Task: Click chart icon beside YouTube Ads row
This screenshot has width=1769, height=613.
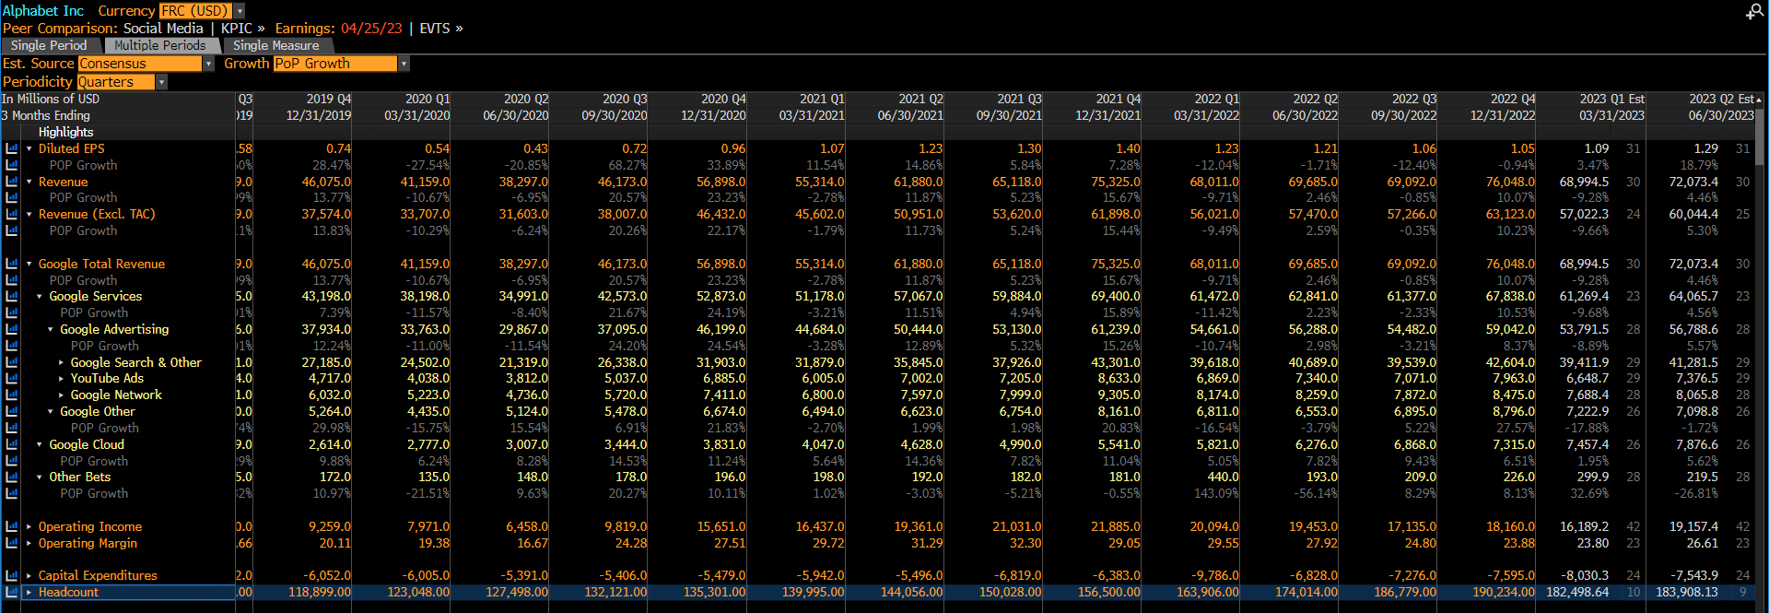Action: 12,378
